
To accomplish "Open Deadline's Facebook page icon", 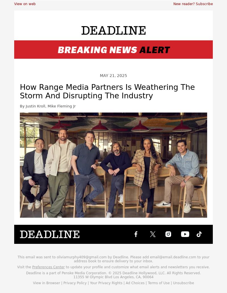I will click(136, 234).
